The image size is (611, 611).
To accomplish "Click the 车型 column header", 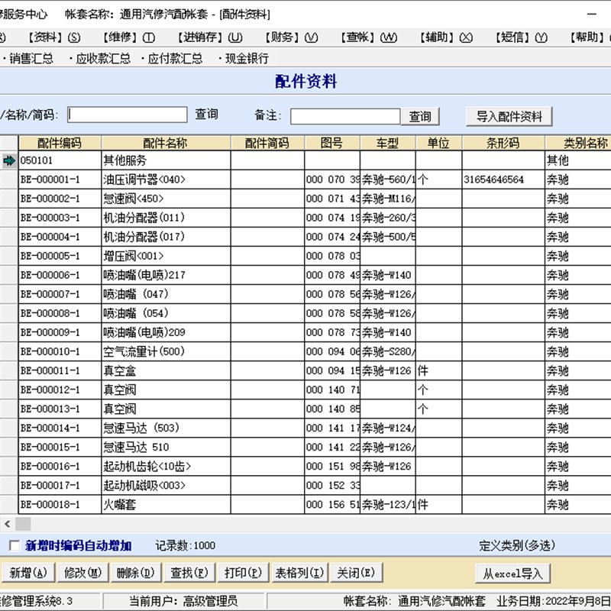I will (x=388, y=143).
